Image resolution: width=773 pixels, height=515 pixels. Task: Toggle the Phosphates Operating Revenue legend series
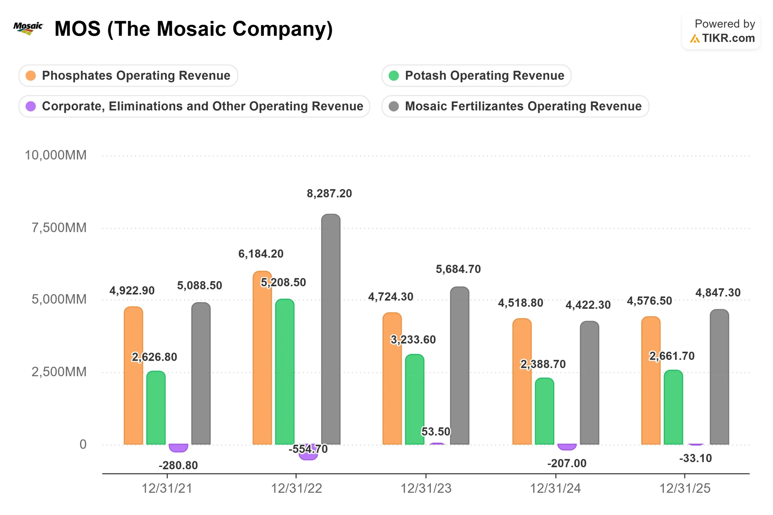128,75
